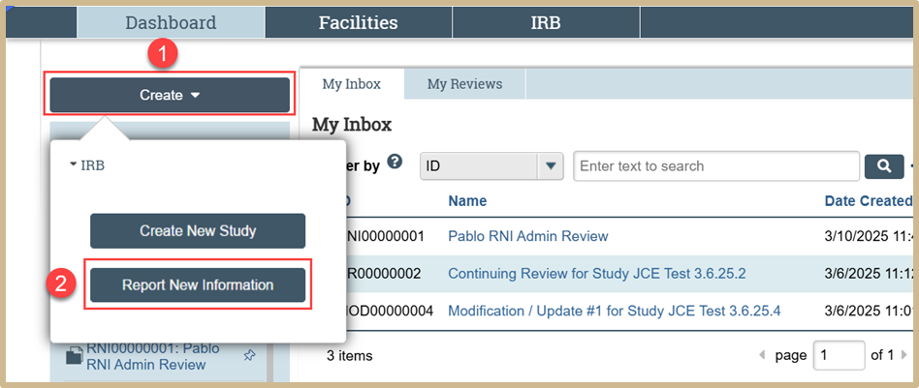Open the Create dropdown menu
Image resolution: width=919 pixels, height=388 pixels.
tap(170, 95)
